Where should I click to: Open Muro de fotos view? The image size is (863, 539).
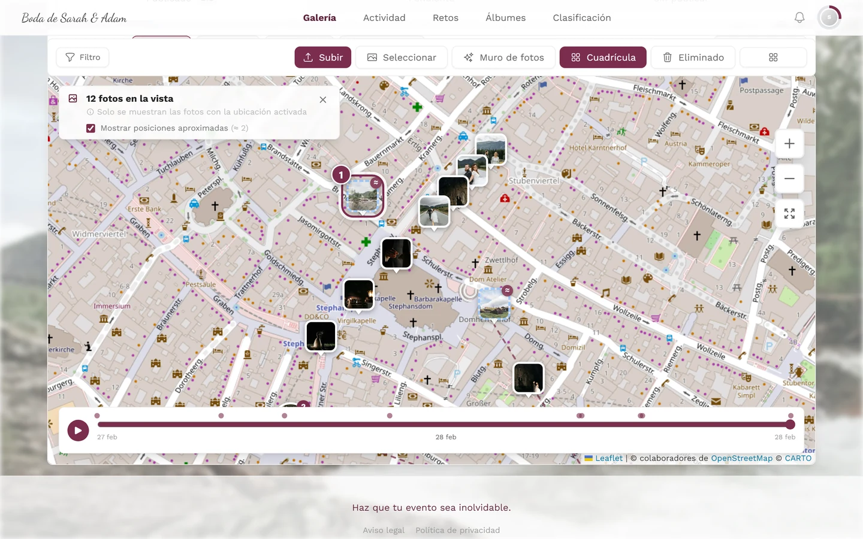tap(503, 57)
